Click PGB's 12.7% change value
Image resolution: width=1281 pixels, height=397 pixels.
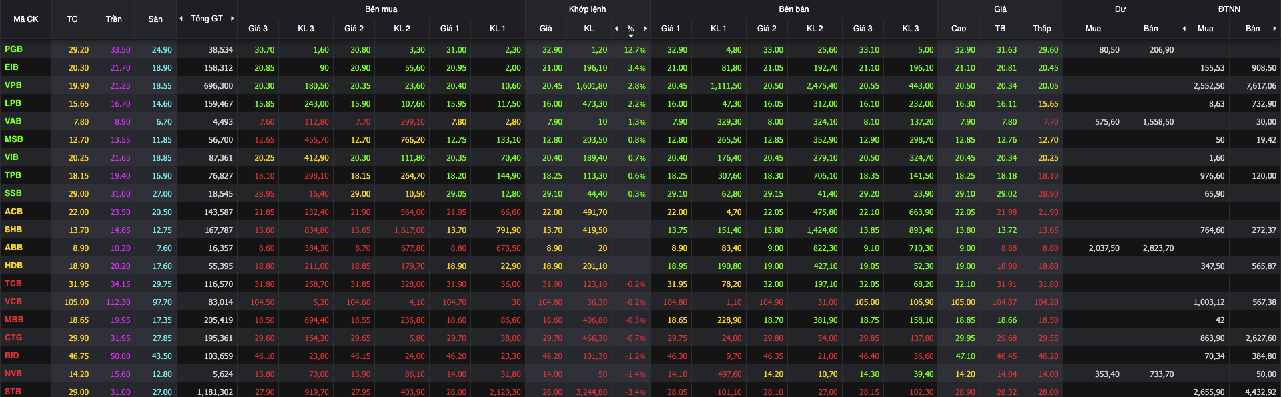pos(634,50)
